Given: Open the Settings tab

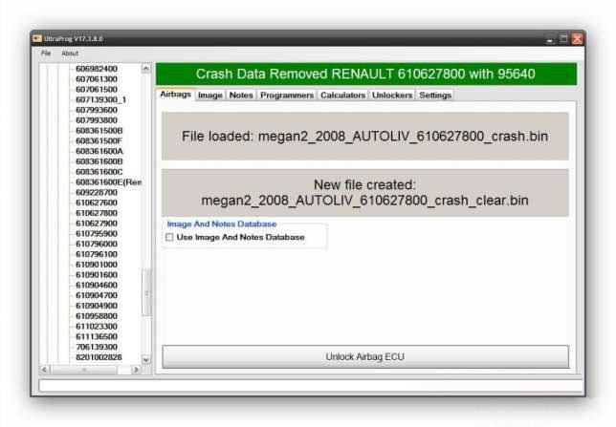Looking at the screenshot, I should pyautogui.click(x=434, y=96).
